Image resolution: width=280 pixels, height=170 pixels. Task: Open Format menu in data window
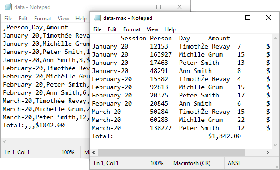pyautogui.click(x=43, y=19)
